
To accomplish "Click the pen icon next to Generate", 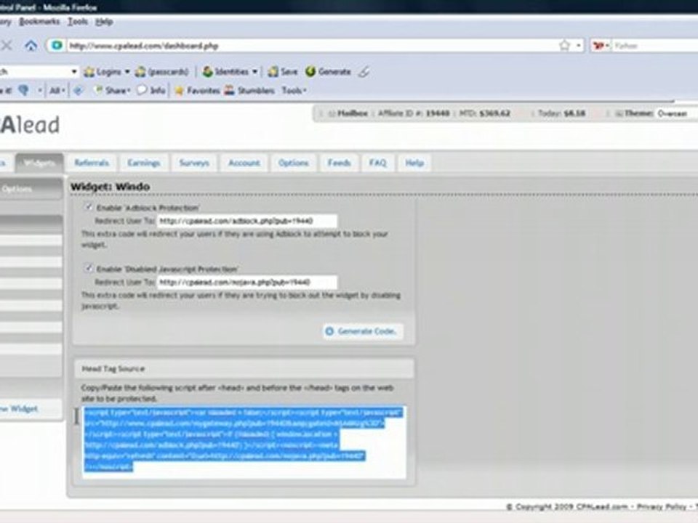I will coord(364,72).
